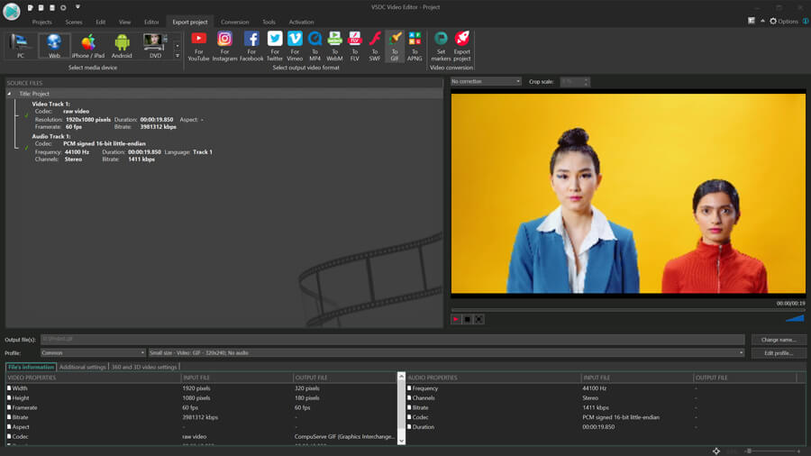Choose iPhone / iPad media device
811x456 pixels.
tap(88, 45)
